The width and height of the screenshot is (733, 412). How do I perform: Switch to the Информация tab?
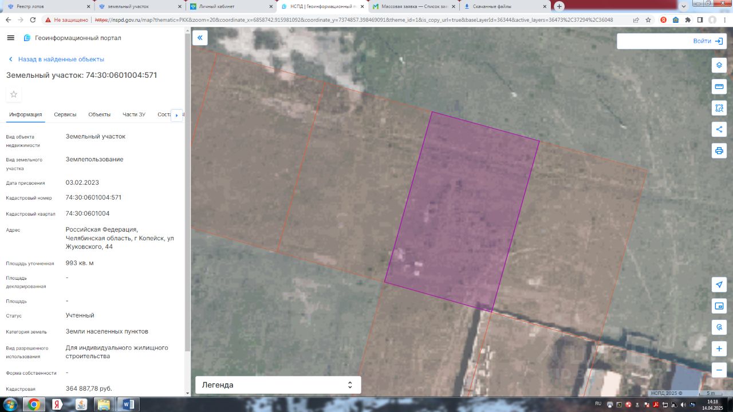point(25,114)
